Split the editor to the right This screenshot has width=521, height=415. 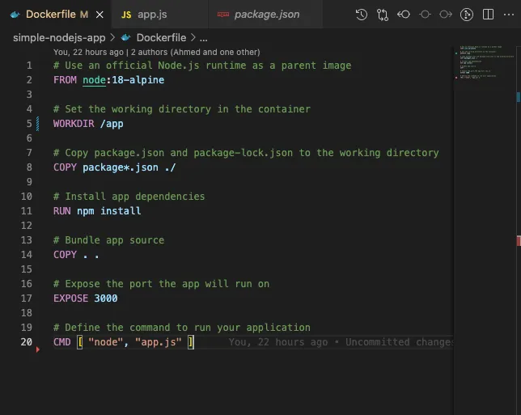coord(488,15)
